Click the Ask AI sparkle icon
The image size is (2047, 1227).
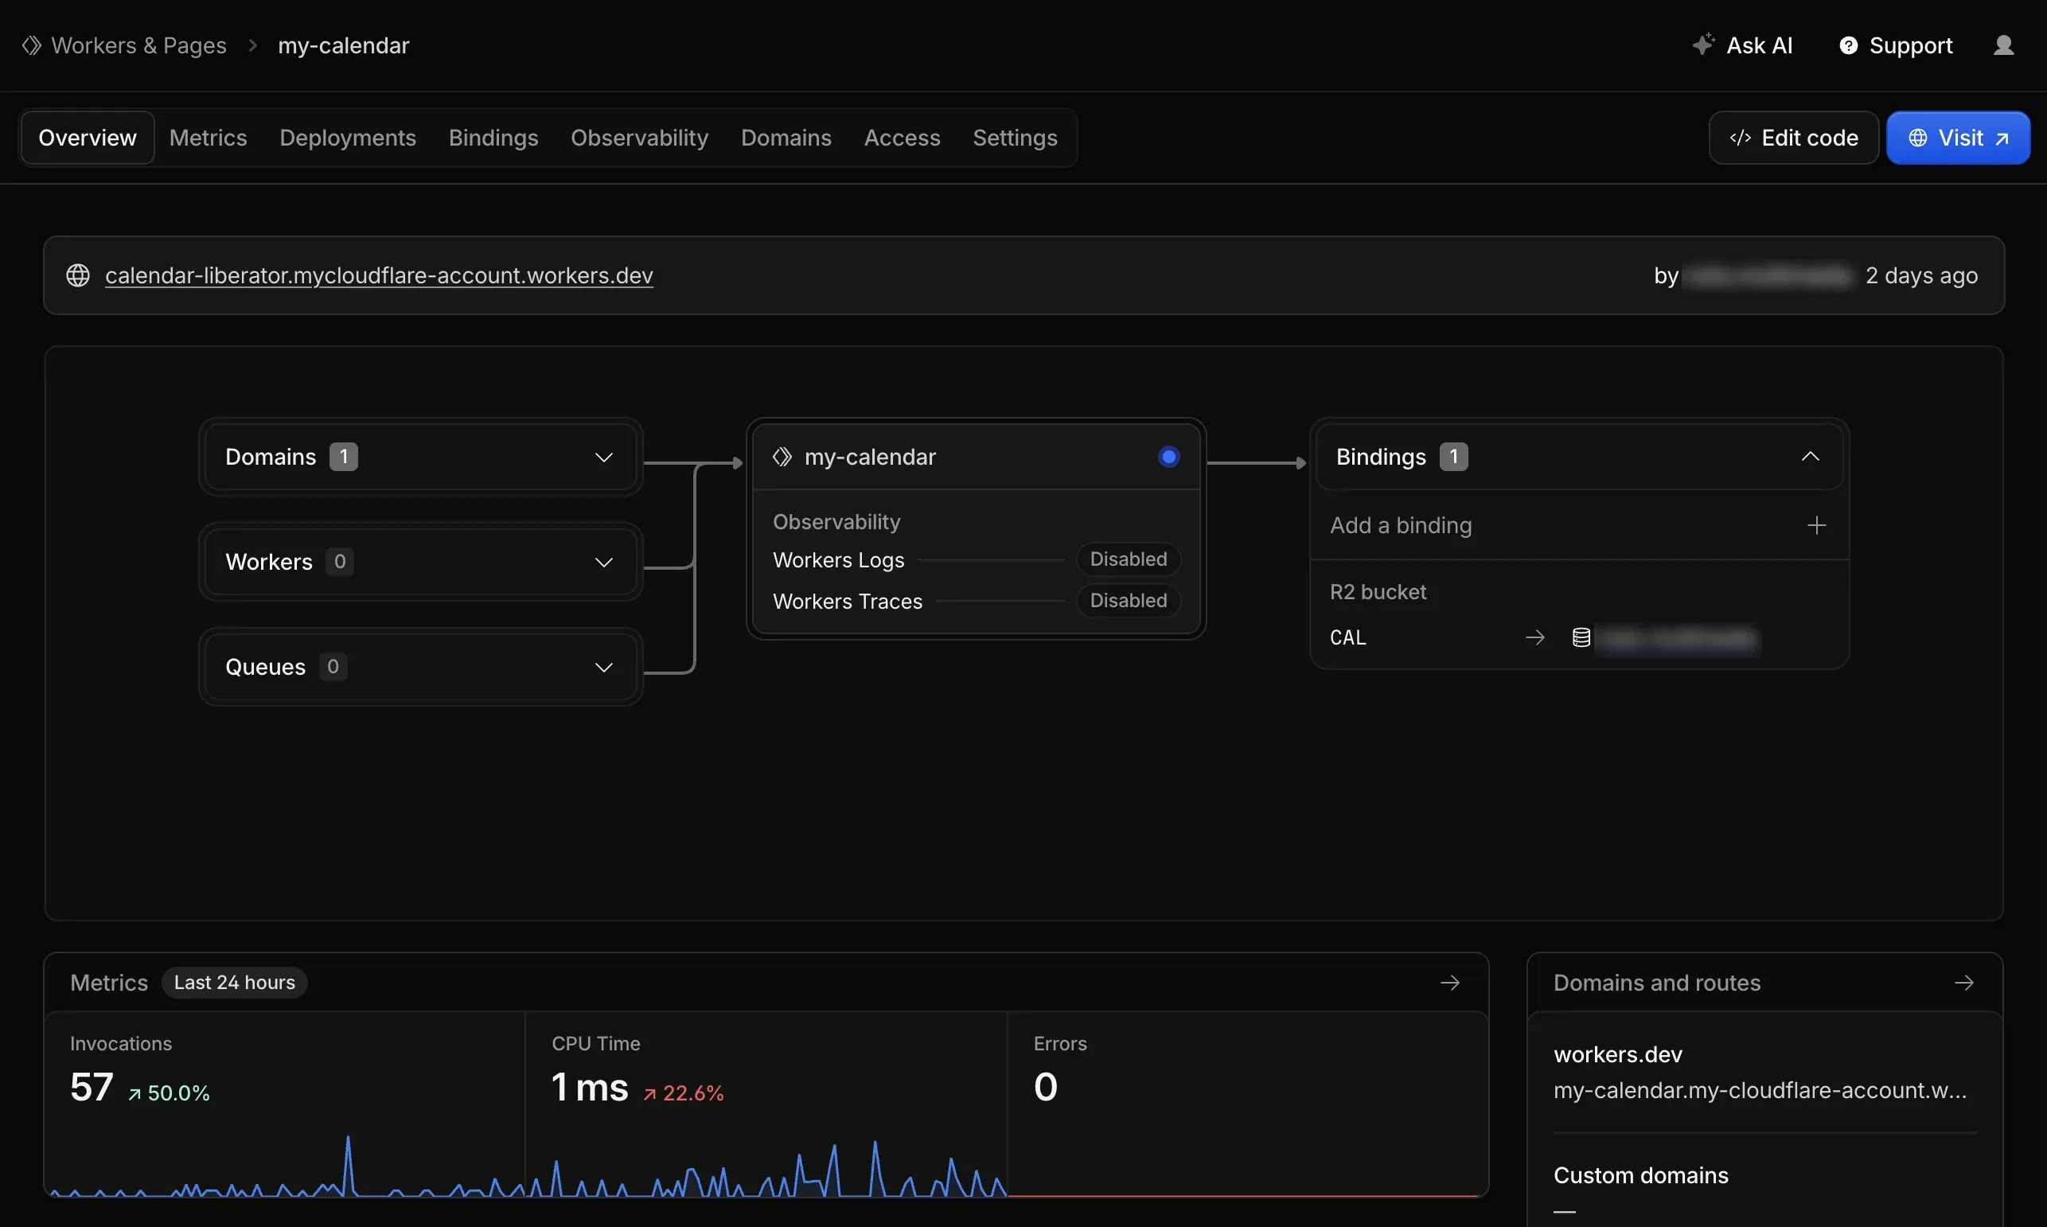(1703, 44)
